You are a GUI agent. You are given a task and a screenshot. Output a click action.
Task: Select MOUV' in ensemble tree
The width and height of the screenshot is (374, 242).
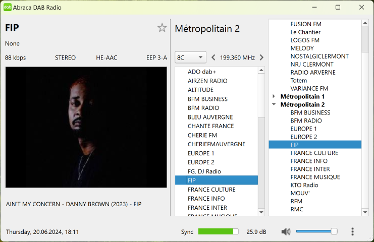300,193
